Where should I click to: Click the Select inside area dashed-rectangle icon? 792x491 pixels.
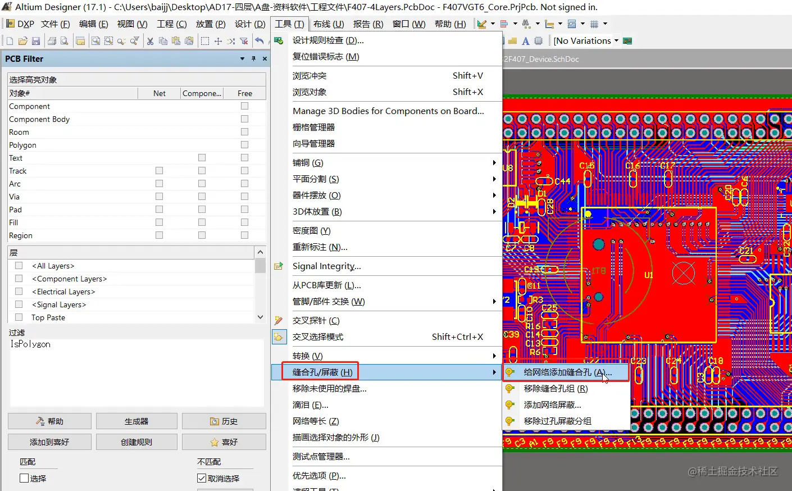click(205, 41)
